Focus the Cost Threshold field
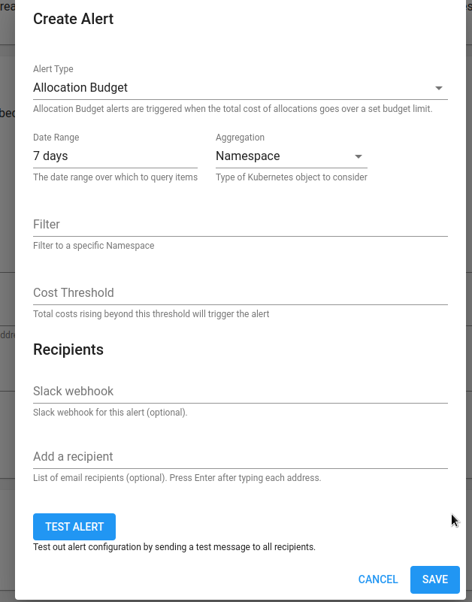The width and height of the screenshot is (472, 602). (241, 293)
